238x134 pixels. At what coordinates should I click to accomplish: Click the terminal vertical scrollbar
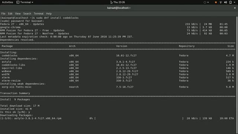[237, 75]
